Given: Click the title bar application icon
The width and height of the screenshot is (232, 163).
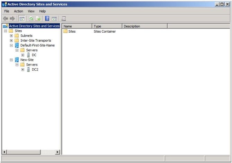Looking at the screenshot, I should (x=4, y=4).
